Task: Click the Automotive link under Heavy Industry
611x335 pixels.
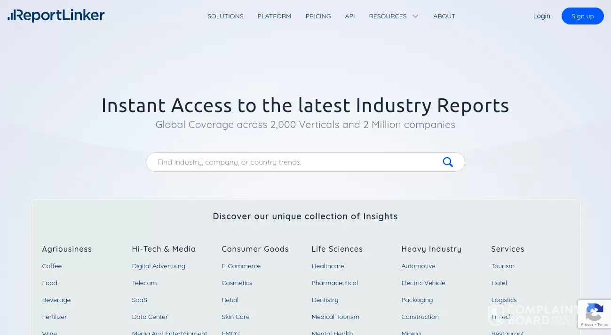Action: 418,266
